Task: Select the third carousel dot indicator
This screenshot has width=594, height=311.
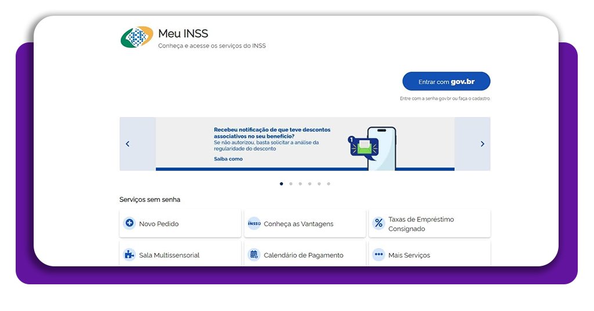Action: pos(300,183)
